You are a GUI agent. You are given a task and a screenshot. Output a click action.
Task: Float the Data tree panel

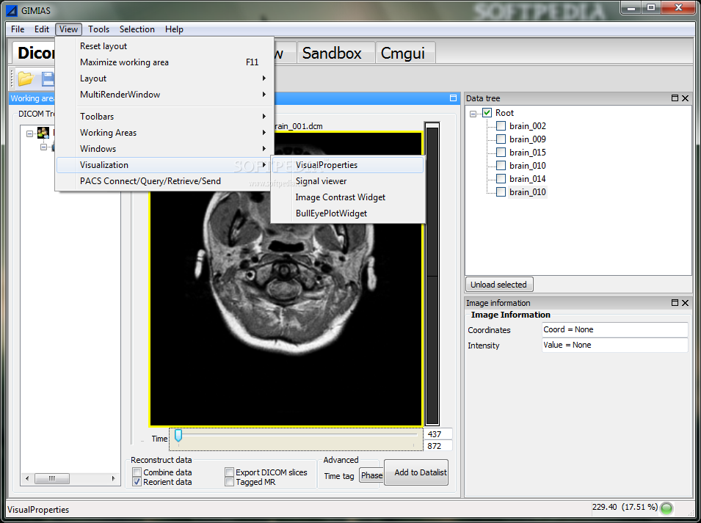tap(675, 98)
